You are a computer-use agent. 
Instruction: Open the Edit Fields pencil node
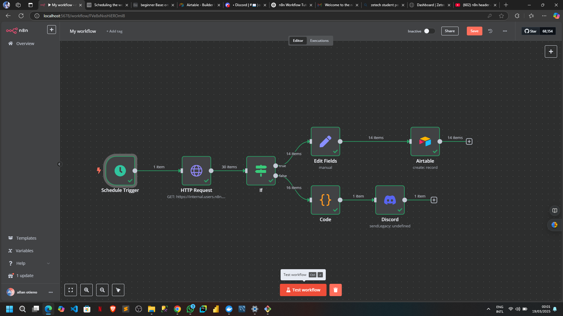click(x=325, y=141)
